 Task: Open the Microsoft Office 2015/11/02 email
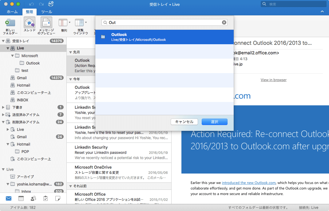coord(119,197)
